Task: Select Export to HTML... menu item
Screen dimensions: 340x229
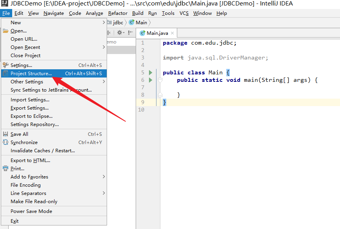Action: [54, 160]
